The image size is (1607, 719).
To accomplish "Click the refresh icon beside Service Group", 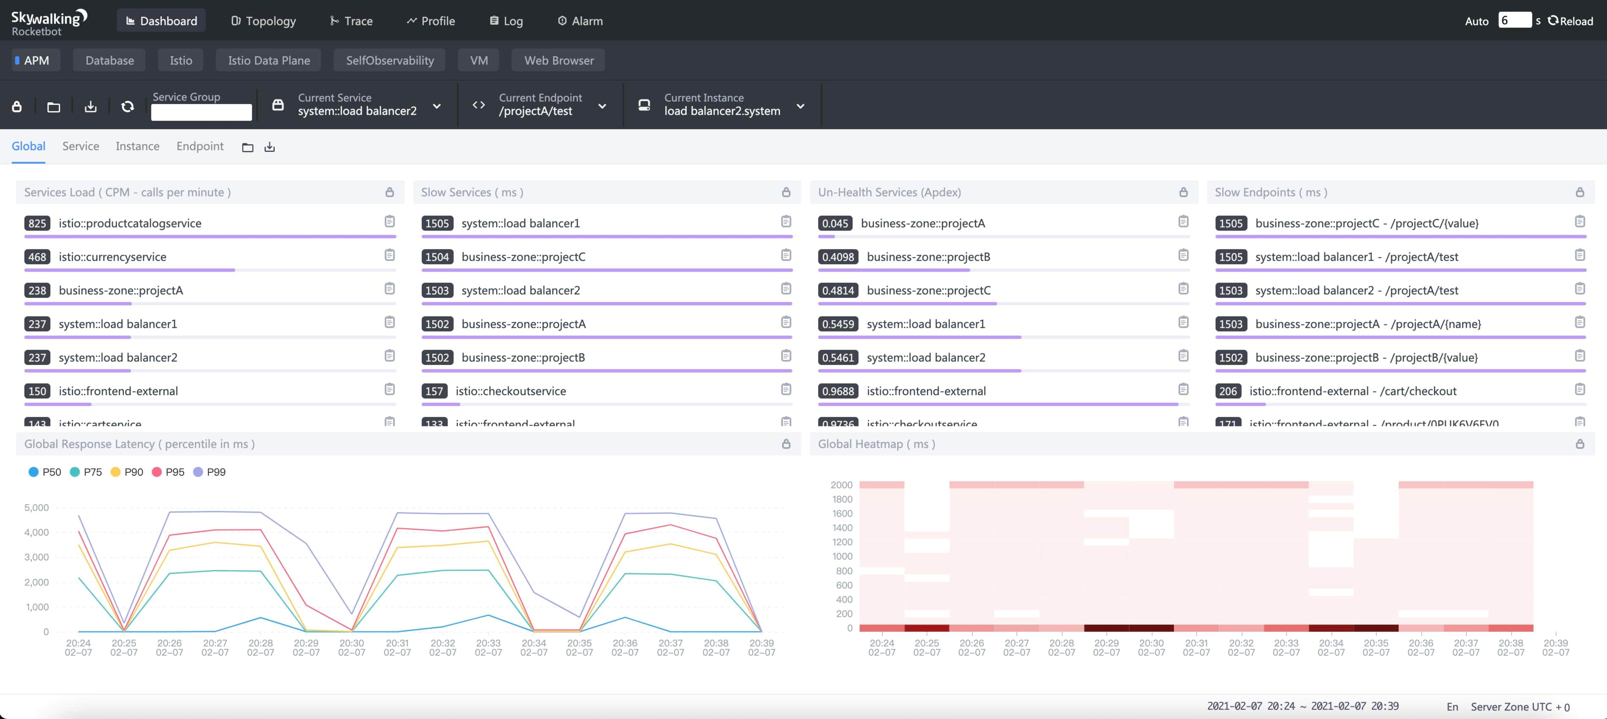I will (x=127, y=107).
